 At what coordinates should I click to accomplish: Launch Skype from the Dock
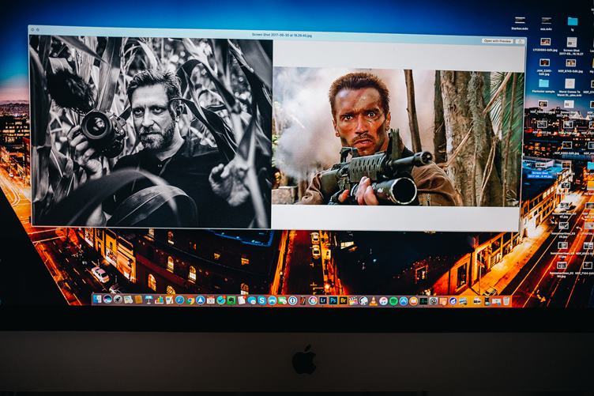[261, 300]
